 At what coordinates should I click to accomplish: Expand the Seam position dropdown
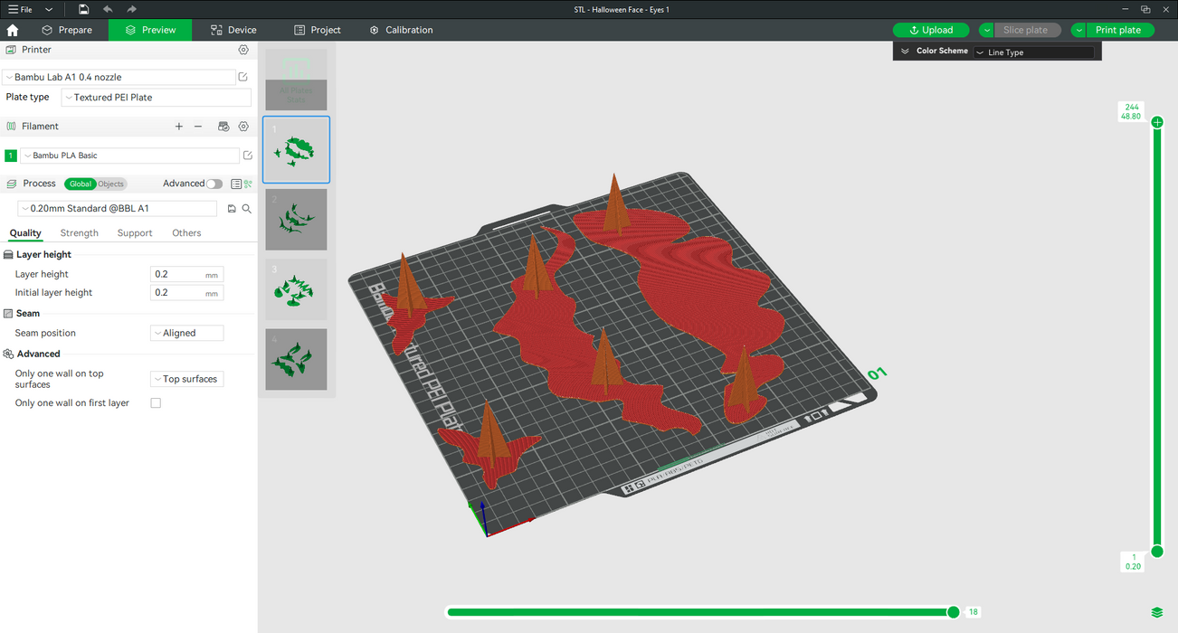point(186,333)
